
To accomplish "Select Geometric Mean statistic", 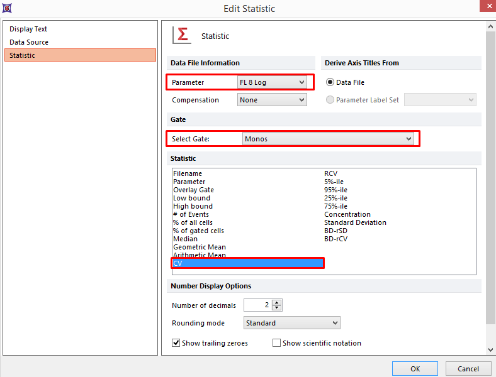I will (199, 247).
